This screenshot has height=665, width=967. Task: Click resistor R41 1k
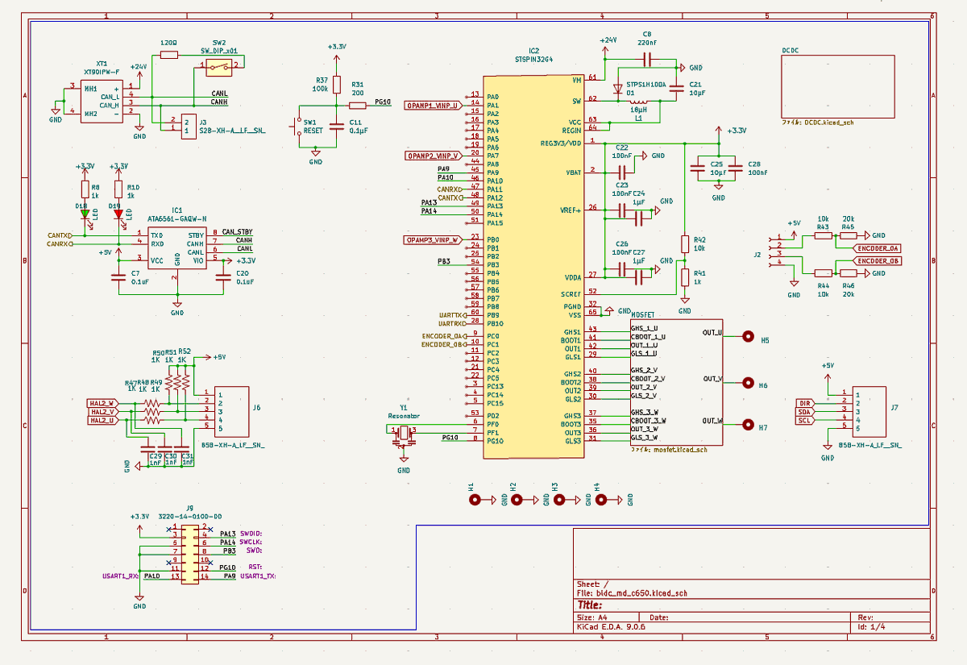pyautogui.click(x=685, y=277)
